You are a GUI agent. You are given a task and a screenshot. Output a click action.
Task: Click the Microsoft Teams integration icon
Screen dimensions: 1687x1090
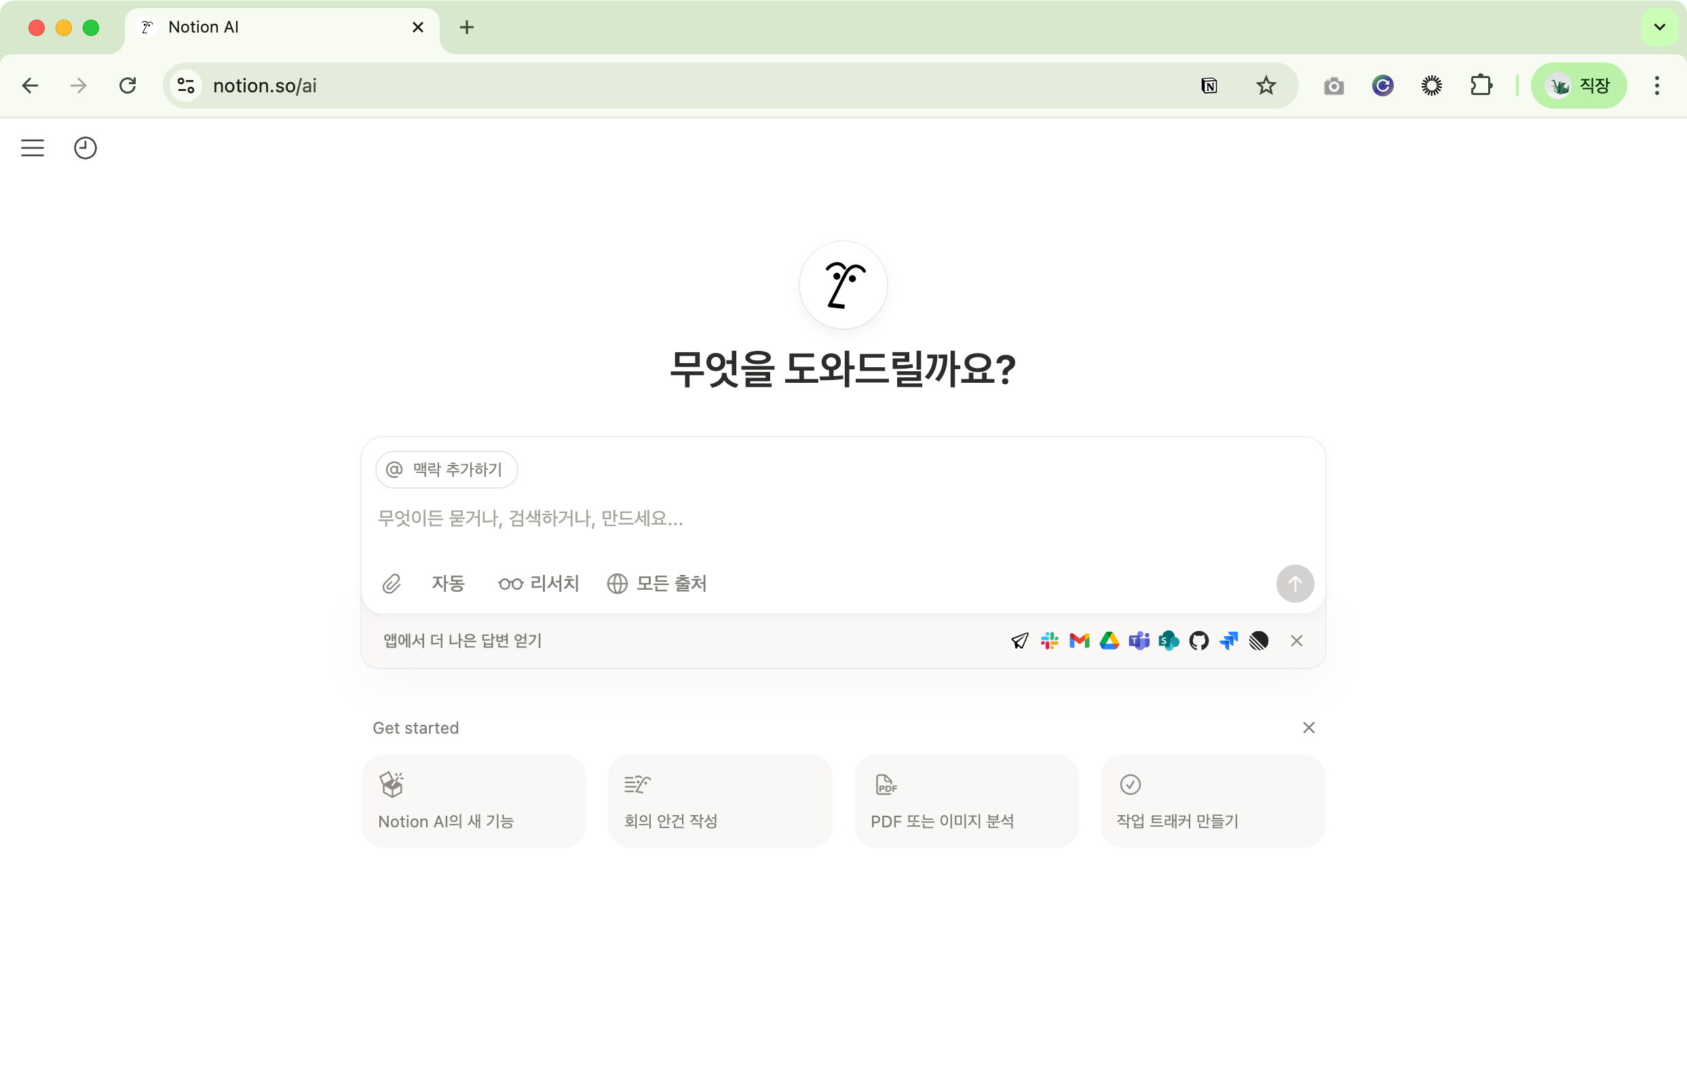[1139, 641]
